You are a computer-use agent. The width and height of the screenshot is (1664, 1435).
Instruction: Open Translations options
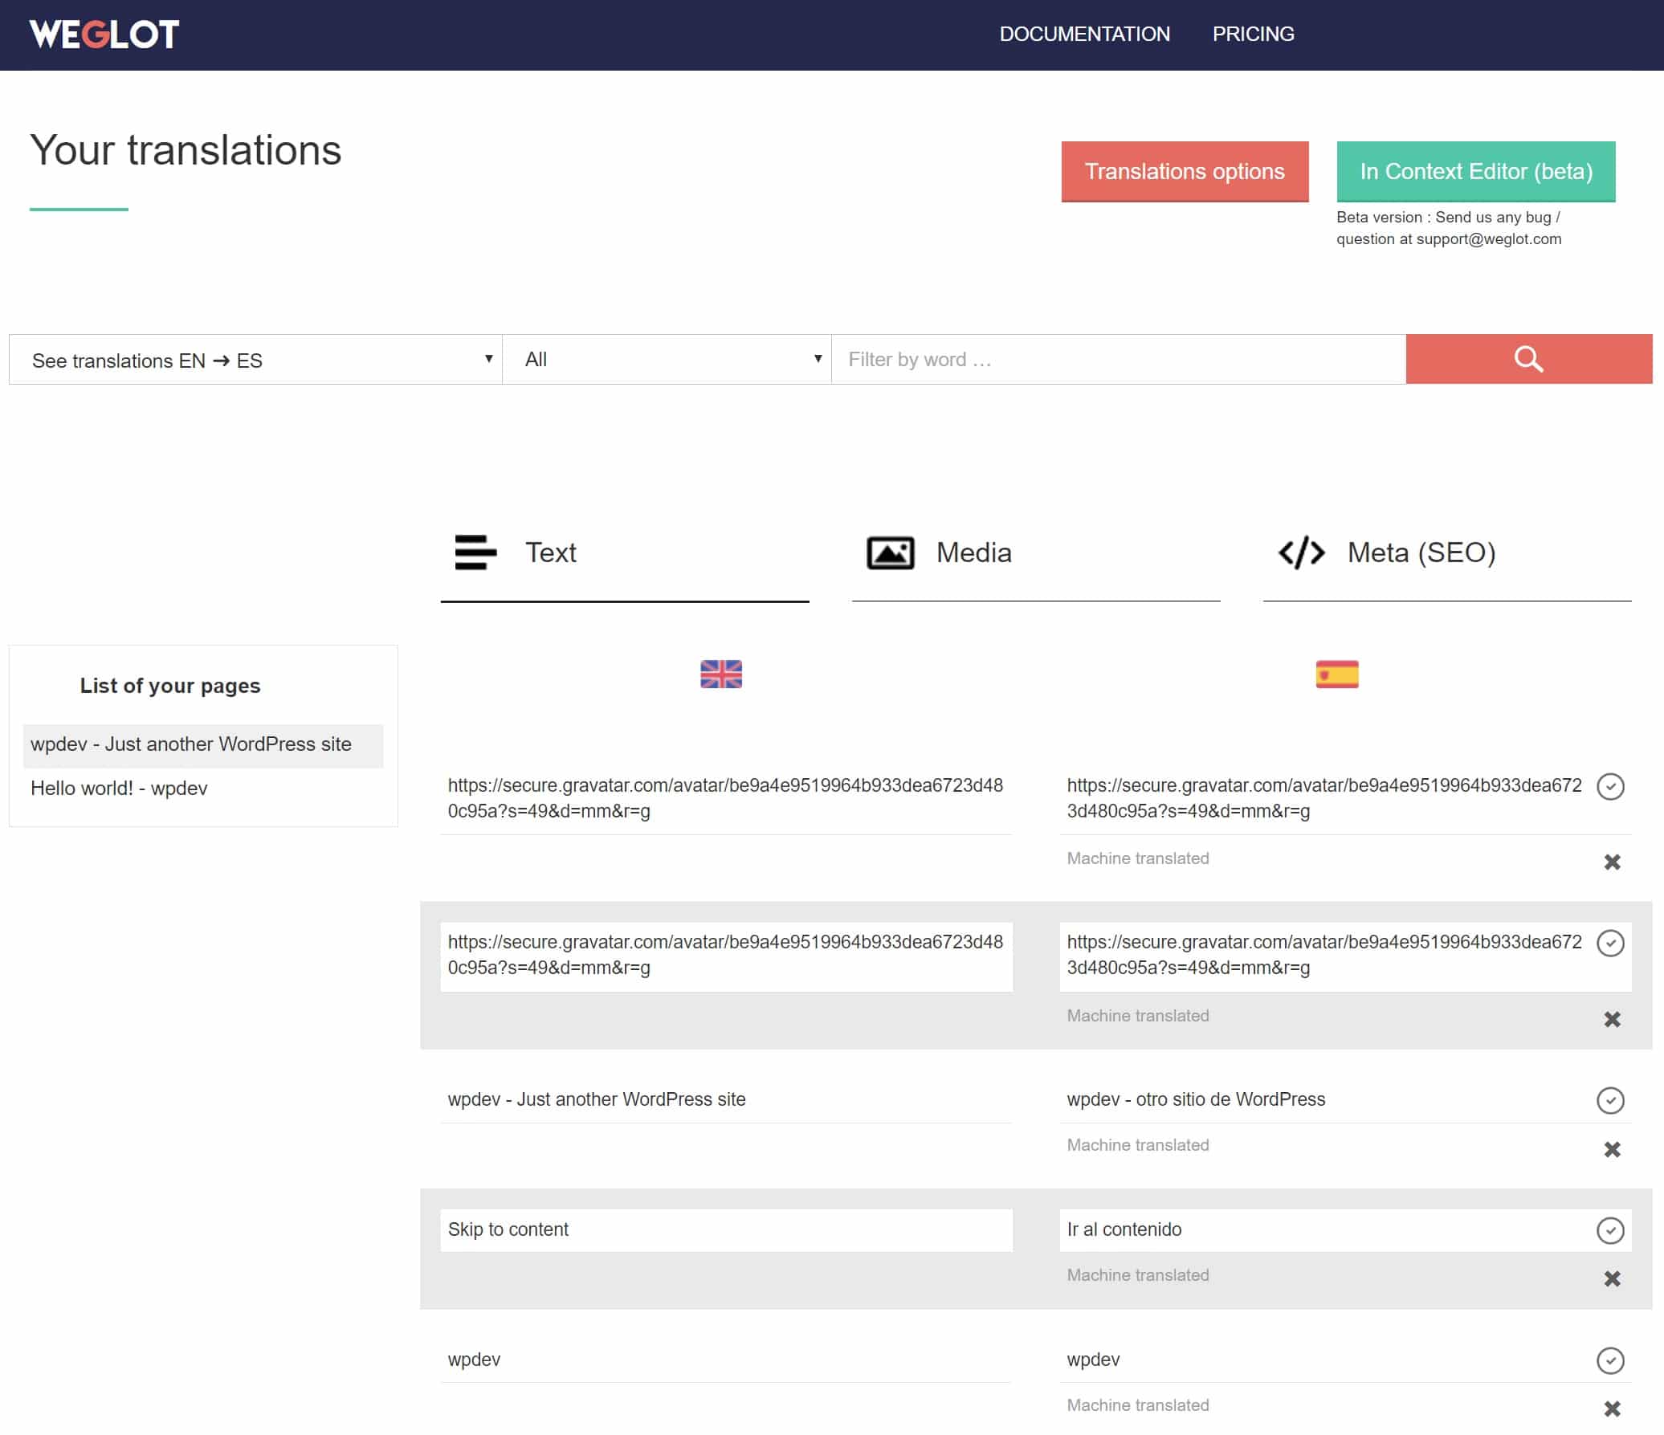coord(1185,169)
